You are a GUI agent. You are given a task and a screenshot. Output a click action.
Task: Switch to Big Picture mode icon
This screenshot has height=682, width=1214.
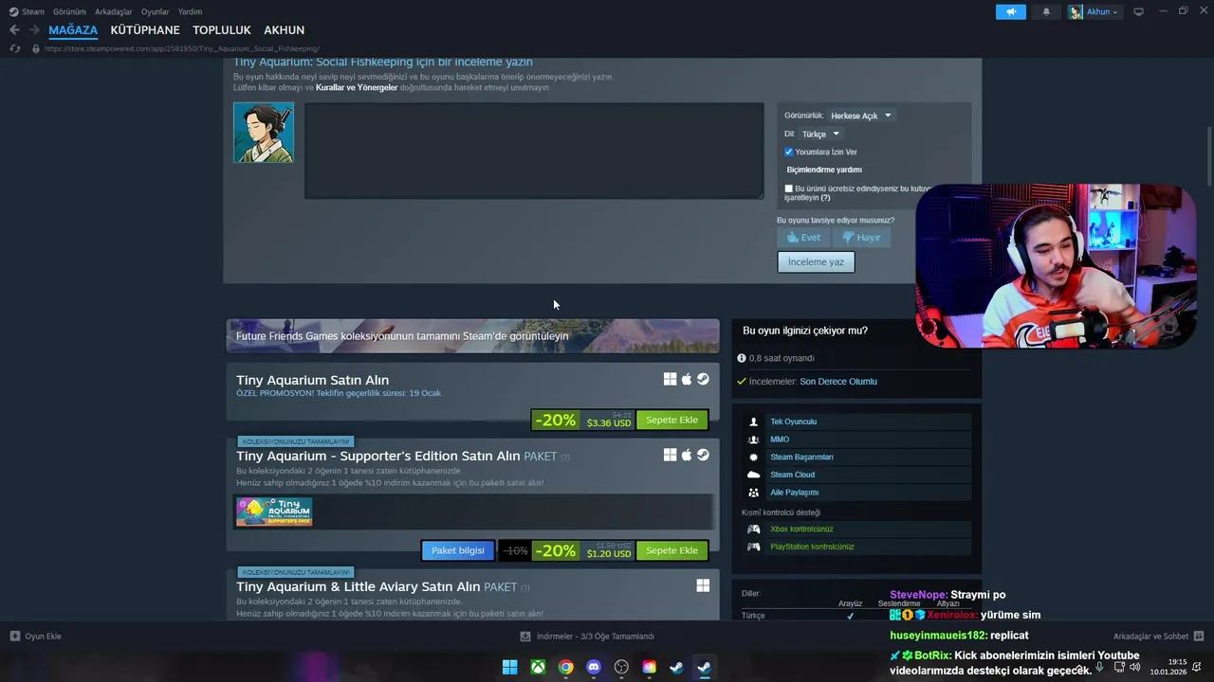pyautogui.click(x=1138, y=11)
